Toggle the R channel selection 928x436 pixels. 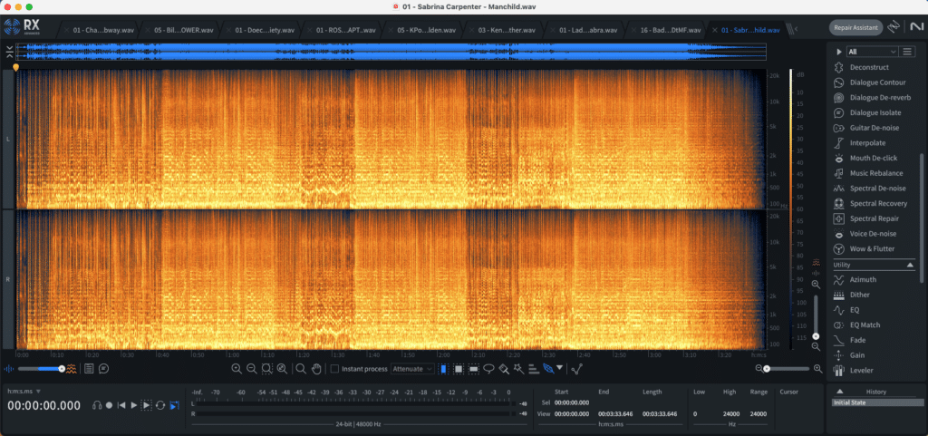7,278
